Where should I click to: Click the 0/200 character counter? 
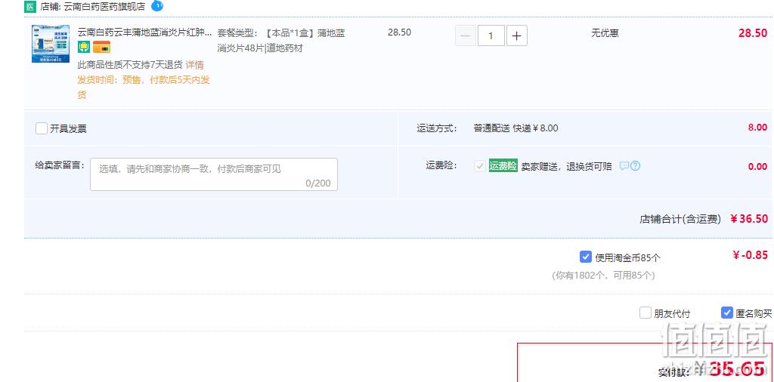[318, 183]
